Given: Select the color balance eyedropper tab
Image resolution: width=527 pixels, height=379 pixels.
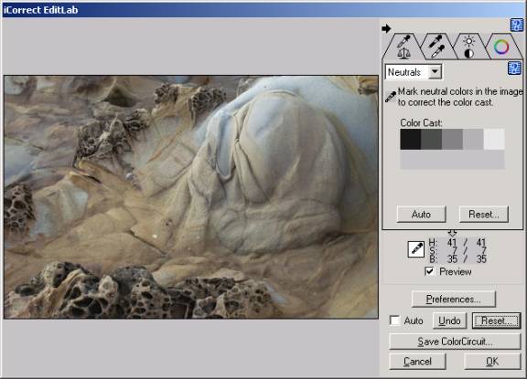Looking at the screenshot, I should pyautogui.click(x=403, y=47).
